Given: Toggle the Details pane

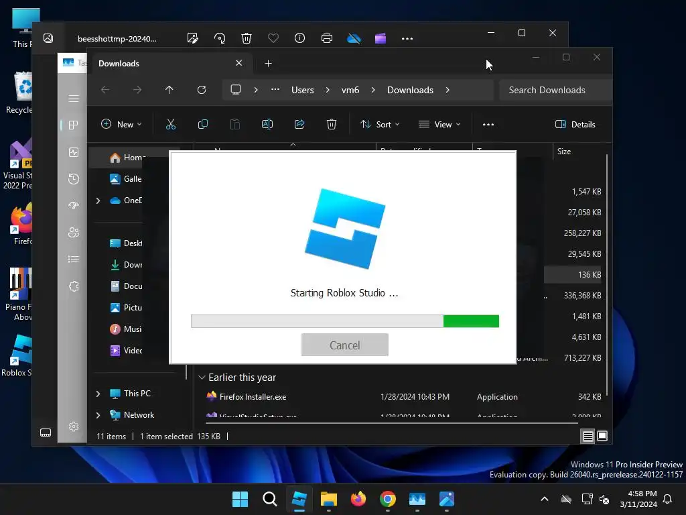Looking at the screenshot, I should coord(575,124).
